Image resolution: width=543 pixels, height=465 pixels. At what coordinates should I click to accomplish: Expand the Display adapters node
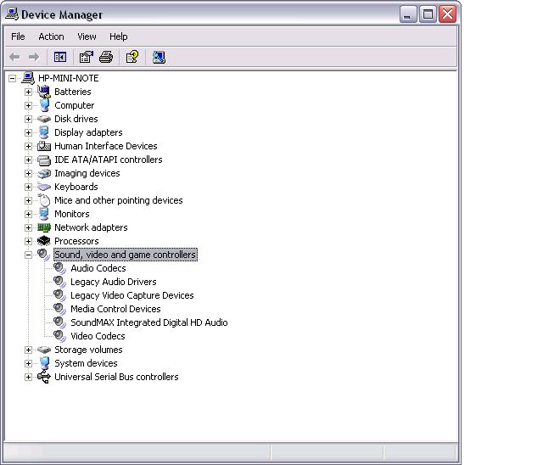(28, 132)
